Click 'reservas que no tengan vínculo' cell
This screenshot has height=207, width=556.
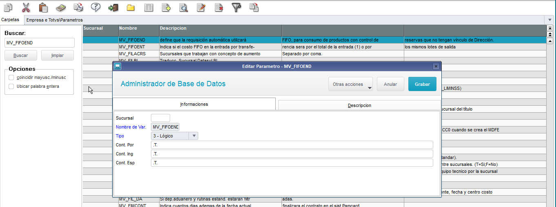coord(475,40)
